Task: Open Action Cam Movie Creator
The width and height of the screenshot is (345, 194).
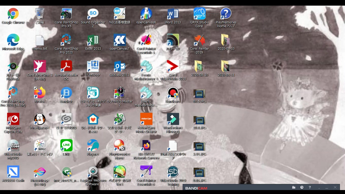Action: 146,119
